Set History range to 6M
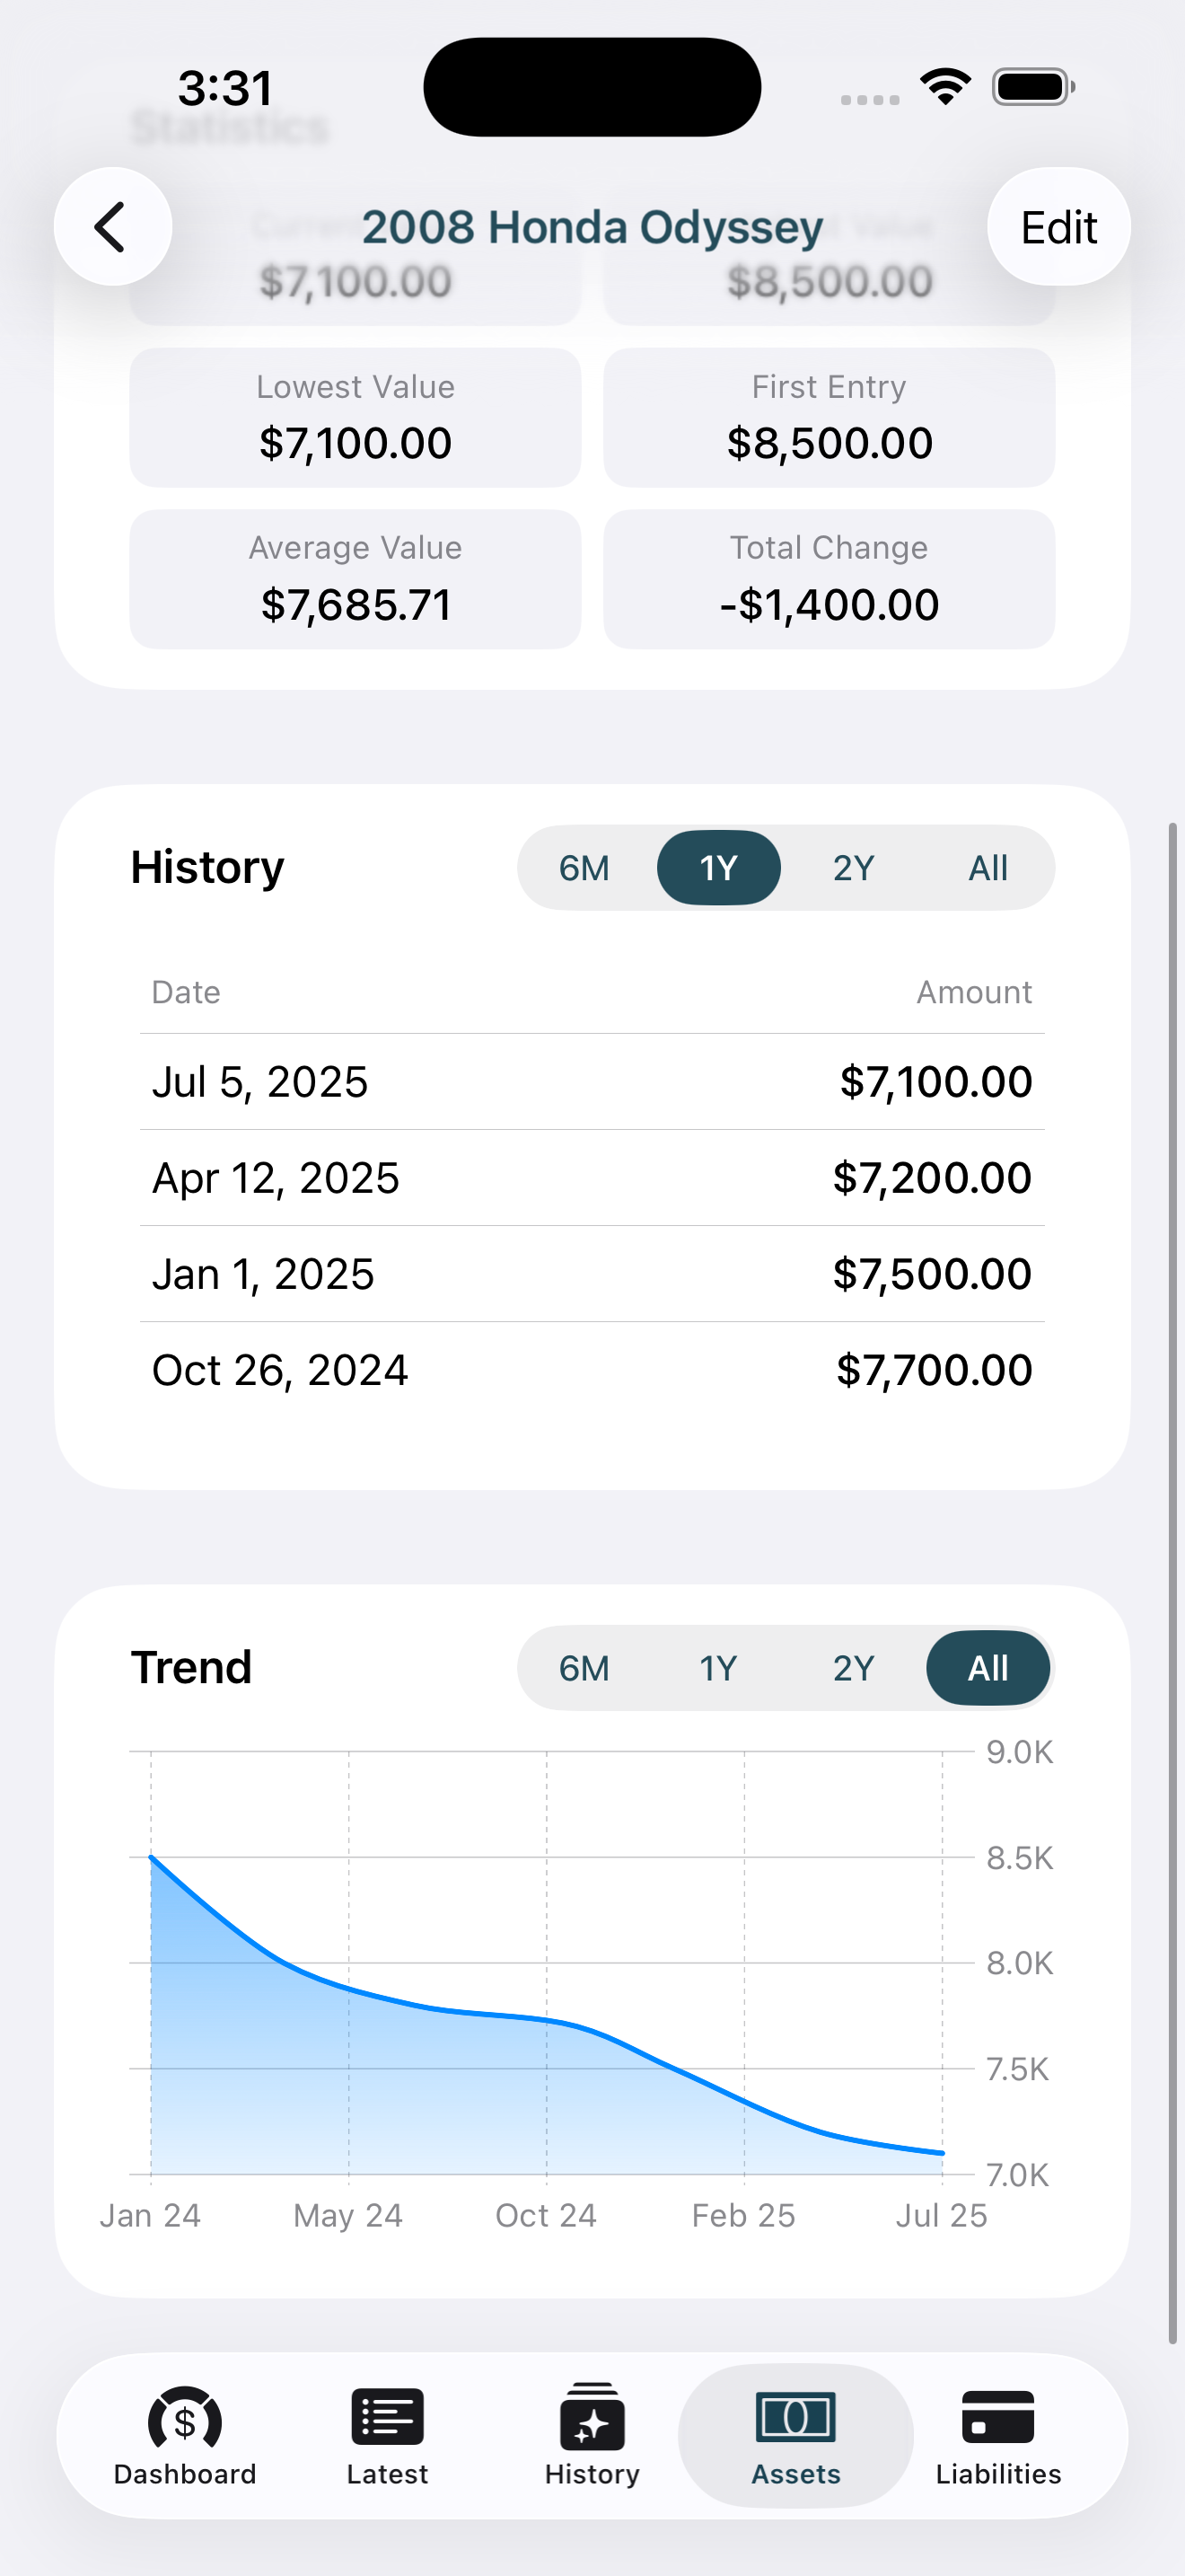Screen dimensions: 1185x2576 584,868
